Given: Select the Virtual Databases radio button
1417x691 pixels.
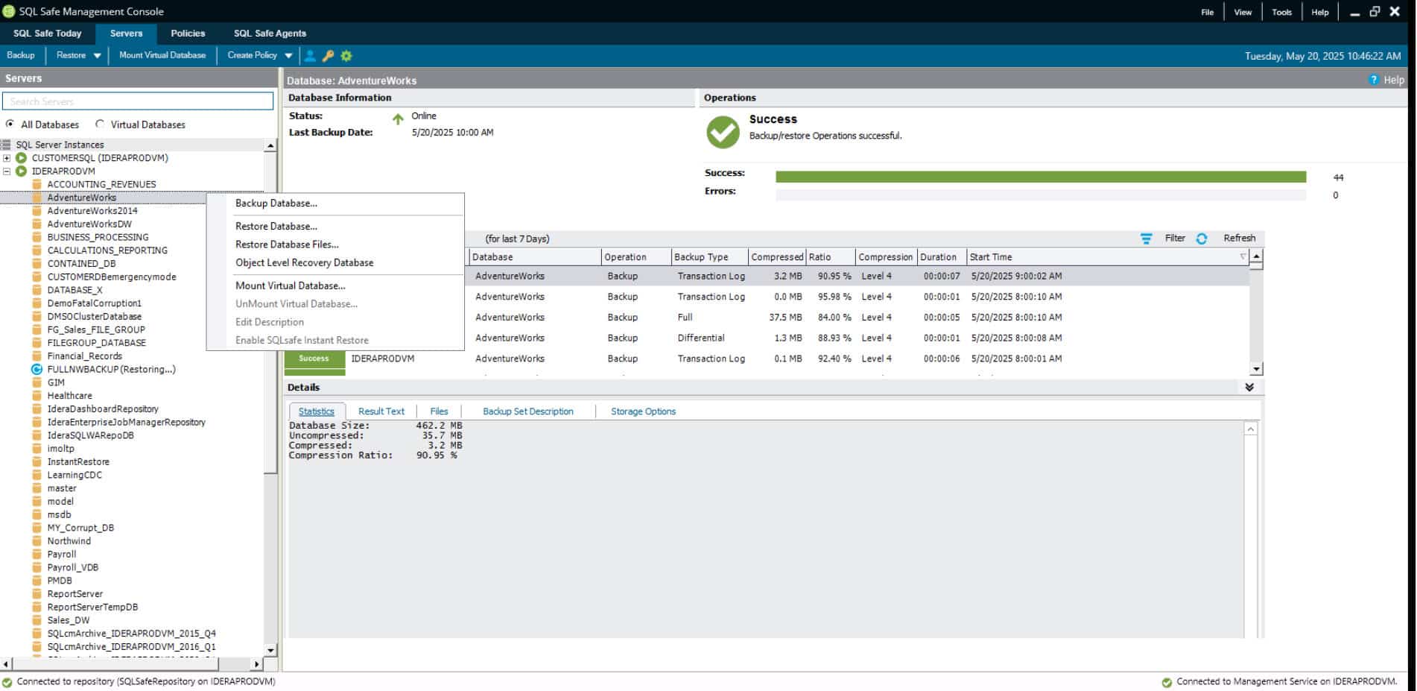Looking at the screenshot, I should (x=100, y=124).
